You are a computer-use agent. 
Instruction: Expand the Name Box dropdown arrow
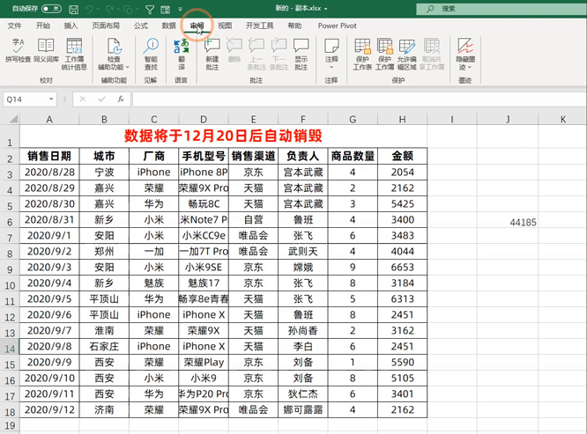pyautogui.click(x=51, y=99)
